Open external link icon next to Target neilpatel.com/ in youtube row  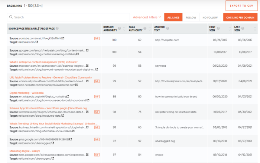click(x=37, y=42)
